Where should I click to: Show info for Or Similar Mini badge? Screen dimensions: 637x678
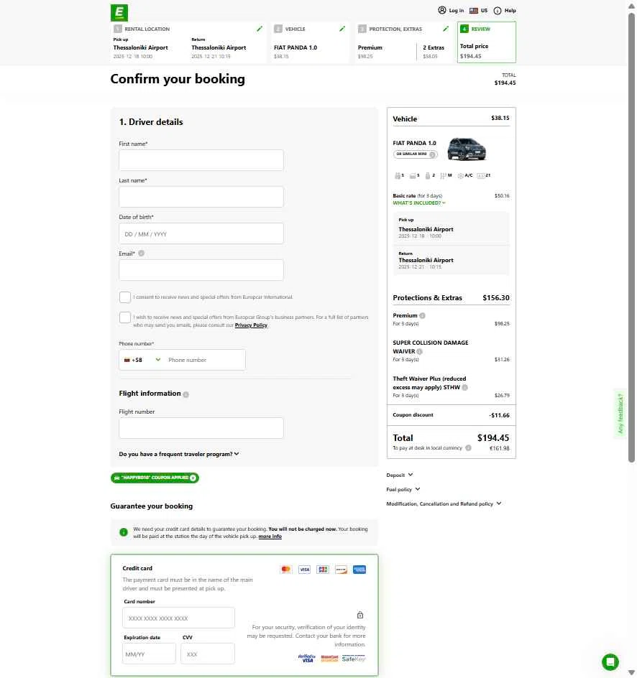click(432, 154)
